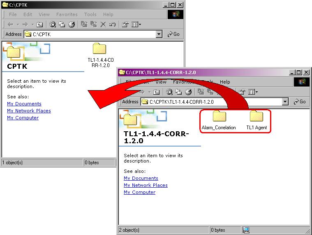Open My Network Places link in CPTK window
This screenshot has height=235, width=312.
coord(29,111)
